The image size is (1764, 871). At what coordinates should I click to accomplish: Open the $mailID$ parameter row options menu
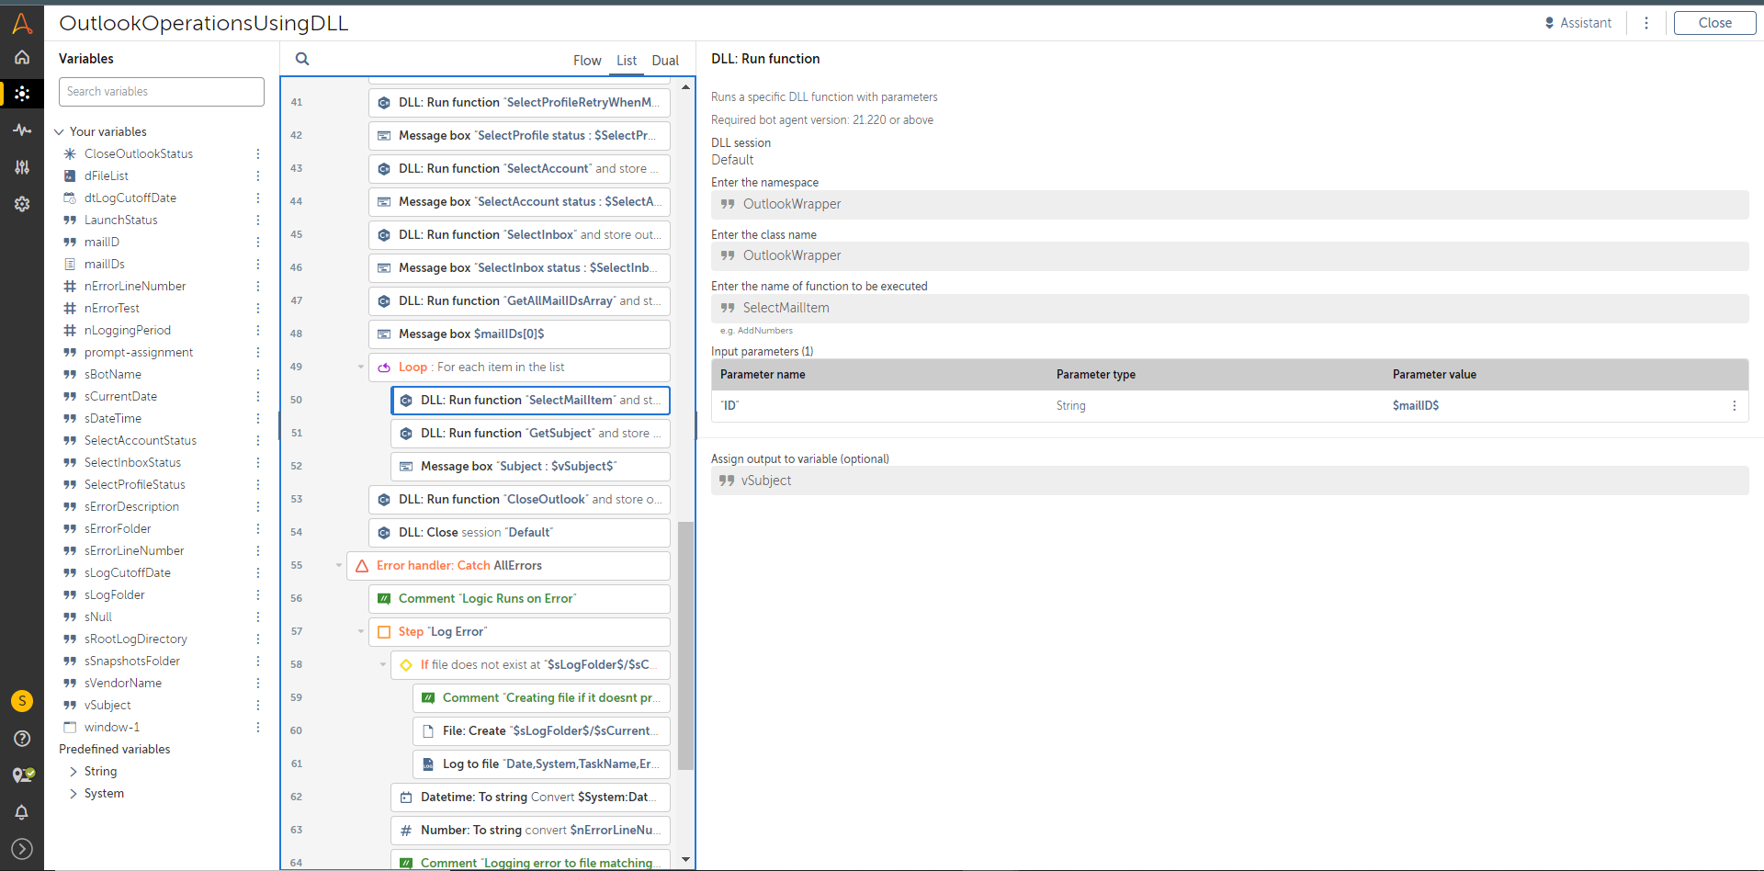coord(1734,406)
